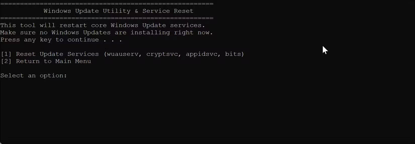
Task: Select the "Reset Update Services" menu text
Action: coord(57,54)
